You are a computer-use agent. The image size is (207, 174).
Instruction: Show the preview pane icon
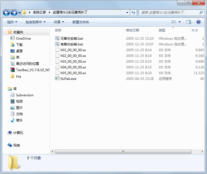pyautogui.click(x=189, y=22)
